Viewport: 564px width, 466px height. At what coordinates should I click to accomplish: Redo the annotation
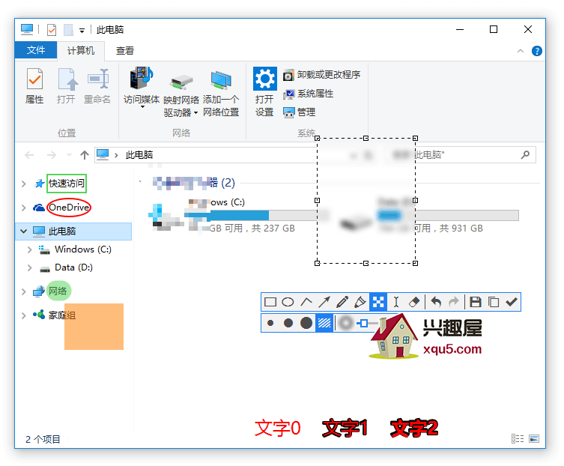(x=454, y=302)
